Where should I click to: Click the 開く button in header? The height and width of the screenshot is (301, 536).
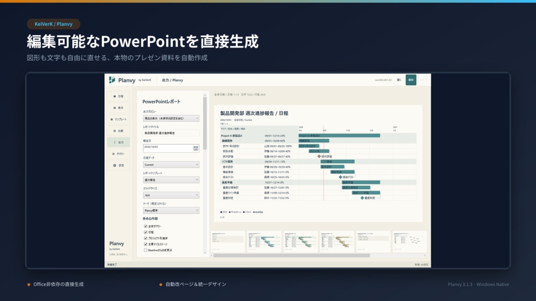pos(399,80)
